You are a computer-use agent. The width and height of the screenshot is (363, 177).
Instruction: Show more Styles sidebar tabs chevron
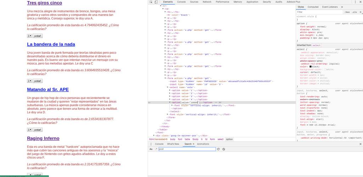pos(342,7)
